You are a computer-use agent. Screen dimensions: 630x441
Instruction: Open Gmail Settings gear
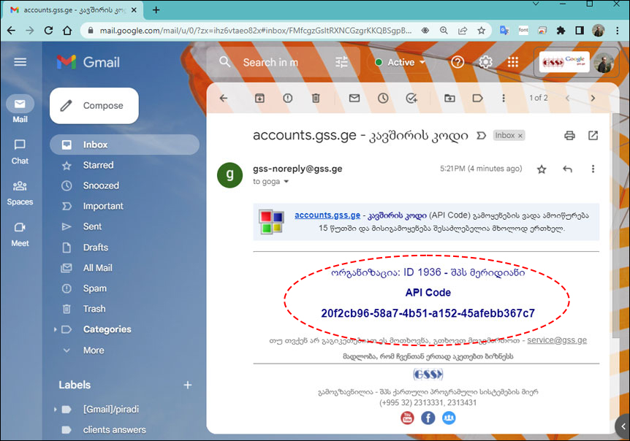485,62
